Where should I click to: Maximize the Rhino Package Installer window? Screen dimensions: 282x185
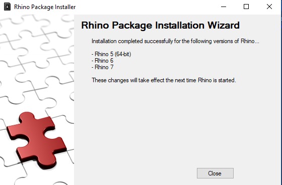point(246,7)
